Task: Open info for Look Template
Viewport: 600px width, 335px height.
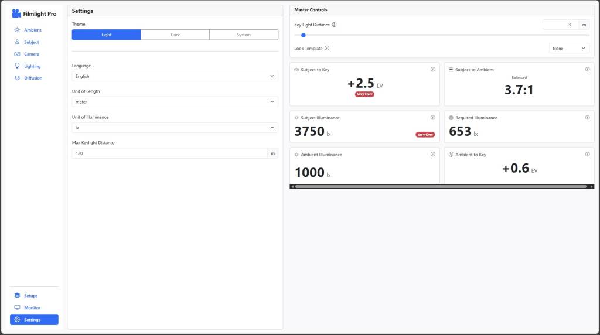Action: 327,48
